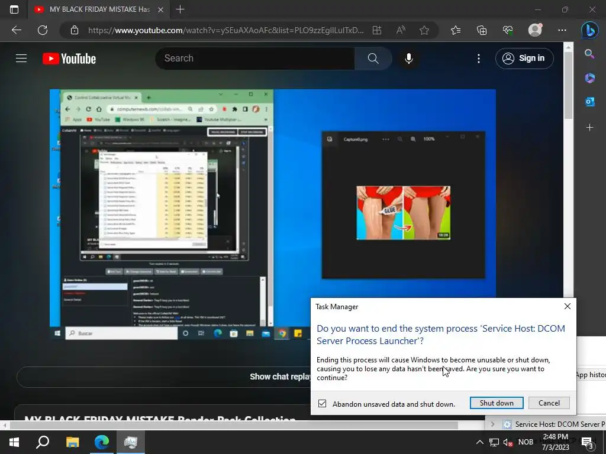Show hidden system tray icons
Screen dimensions: 606x454
pyautogui.click(x=479, y=442)
